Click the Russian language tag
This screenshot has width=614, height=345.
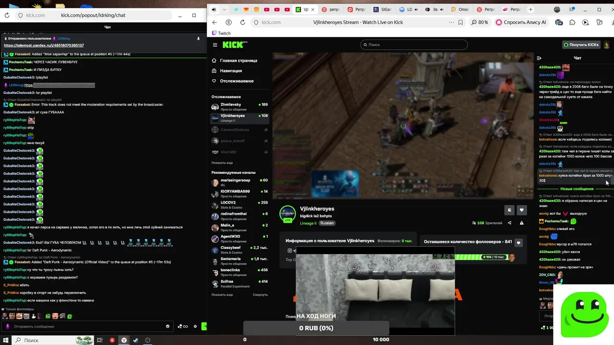coord(327,223)
